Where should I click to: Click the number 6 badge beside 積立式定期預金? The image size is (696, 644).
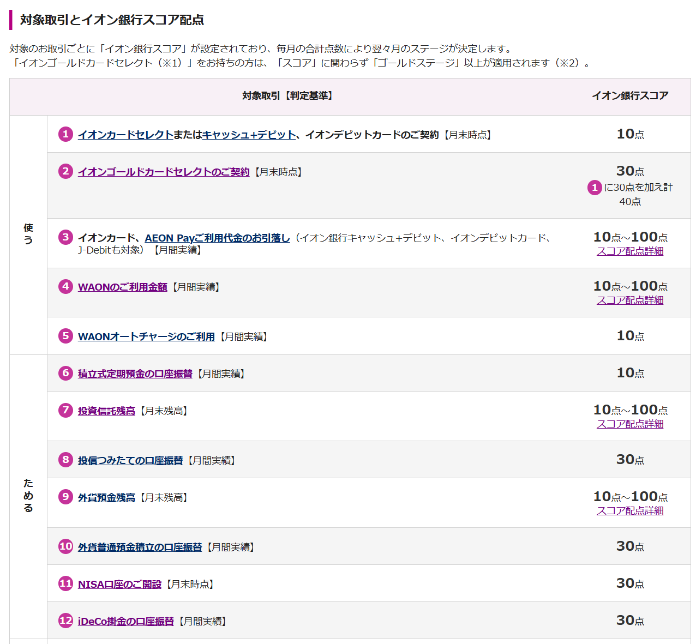tap(65, 373)
